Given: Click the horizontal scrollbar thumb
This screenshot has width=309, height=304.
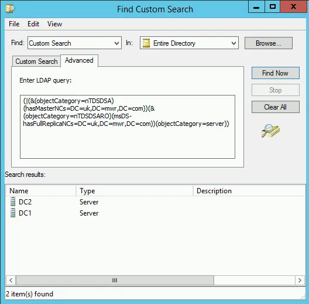Looking at the screenshot, I should pyautogui.click(x=115, y=280).
